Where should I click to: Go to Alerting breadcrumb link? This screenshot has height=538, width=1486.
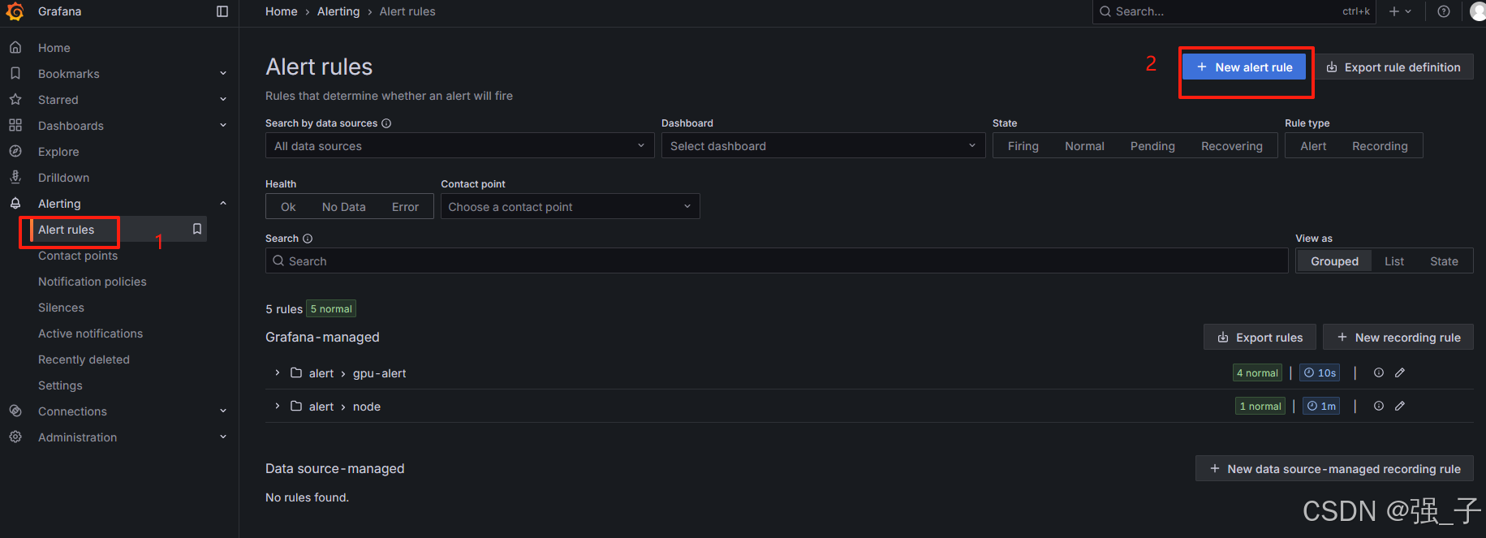(x=338, y=11)
